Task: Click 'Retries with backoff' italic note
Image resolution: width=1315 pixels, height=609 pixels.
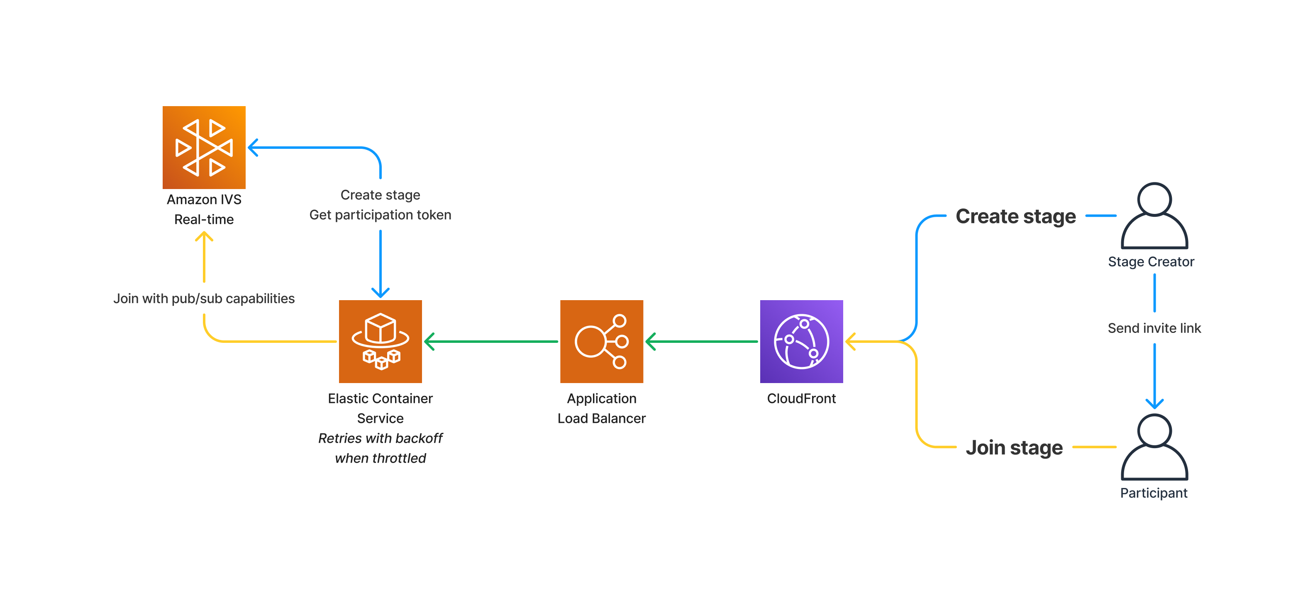Action: point(381,438)
